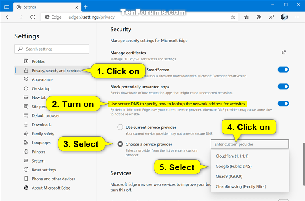This screenshot has height=201, width=305.
Task: Click the lock icon beside Privacy
Action: coord(26,70)
